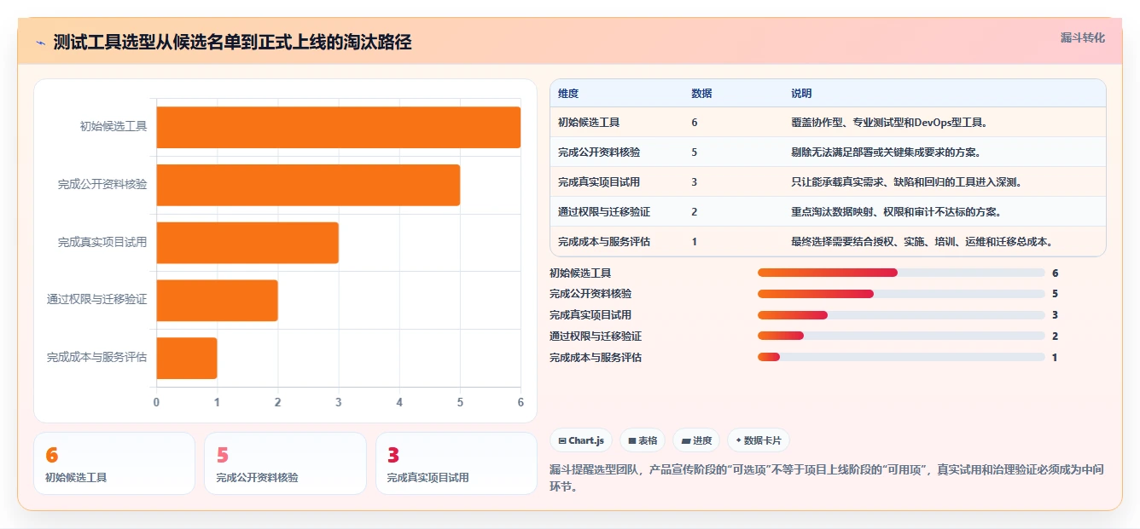Click the 完成公开资料核验 progress bar with value 5

coord(901,294)
